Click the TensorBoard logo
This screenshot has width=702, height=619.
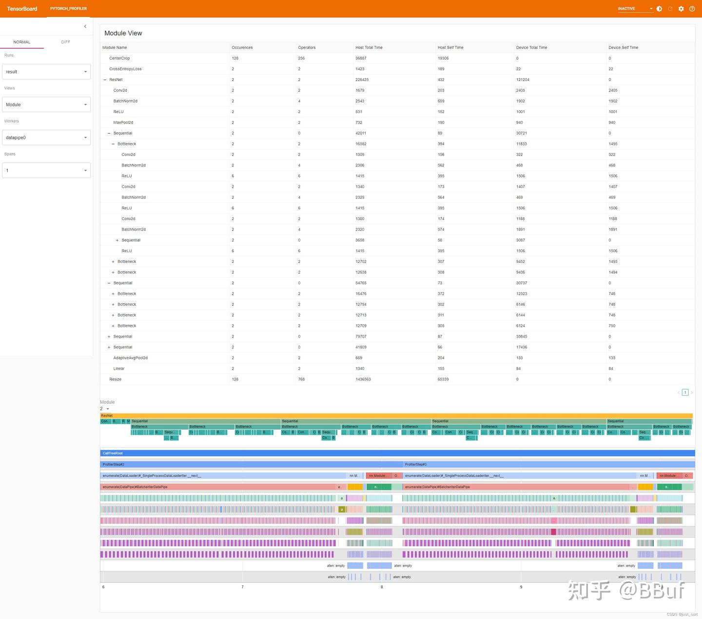(21, 8)
